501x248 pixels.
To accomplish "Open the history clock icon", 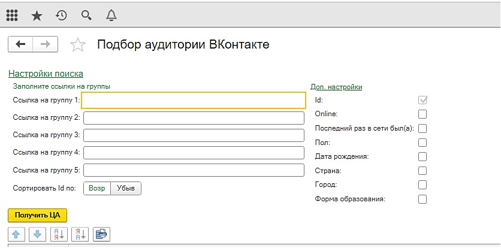I will click(x=61, y=16).
